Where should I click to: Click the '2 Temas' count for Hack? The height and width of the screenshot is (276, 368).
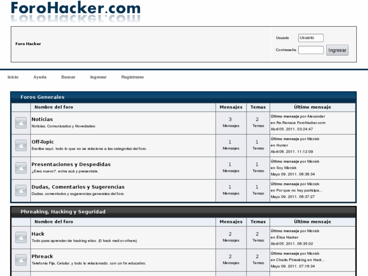[258, 237]
